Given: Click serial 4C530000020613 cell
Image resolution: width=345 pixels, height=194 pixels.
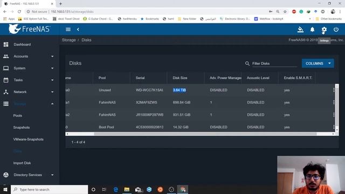Looking at the screenshot, I should [x=149, y=127].
